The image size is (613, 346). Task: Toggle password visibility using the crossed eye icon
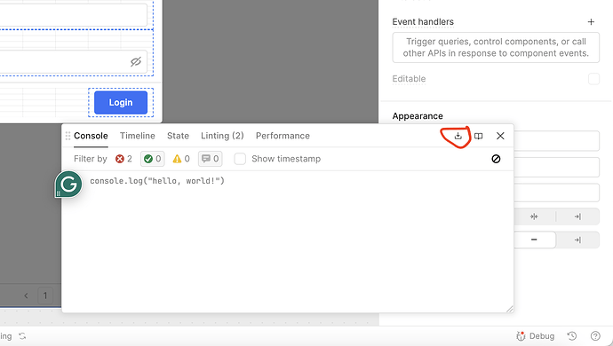point(136,62)
